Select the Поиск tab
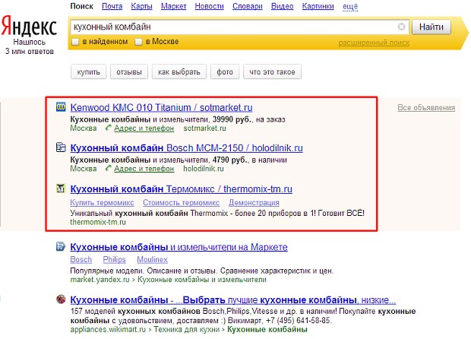This screenshot has width=471, height=339. (82, 6)
